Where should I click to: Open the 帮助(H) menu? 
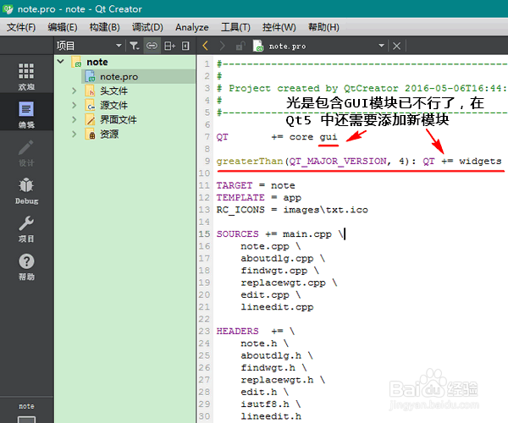[323, 27]
